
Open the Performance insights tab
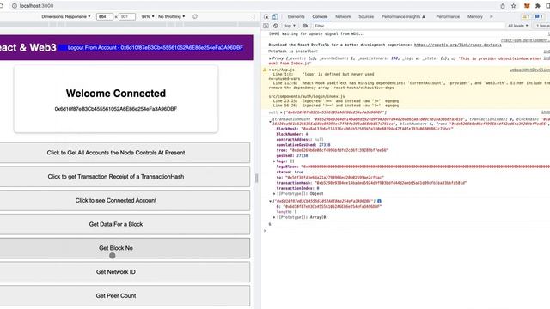pos(403,16)
